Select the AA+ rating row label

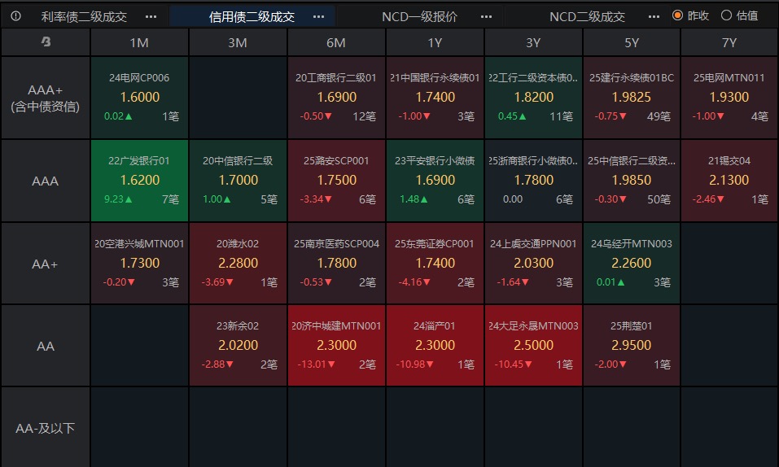[x=46, y=264]
